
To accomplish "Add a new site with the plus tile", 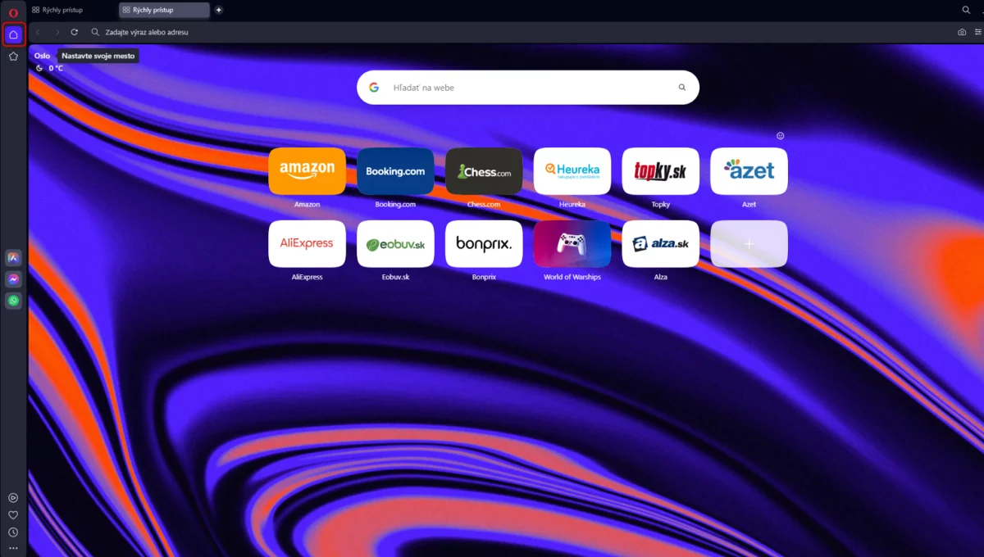I will (x=749, y=243).
